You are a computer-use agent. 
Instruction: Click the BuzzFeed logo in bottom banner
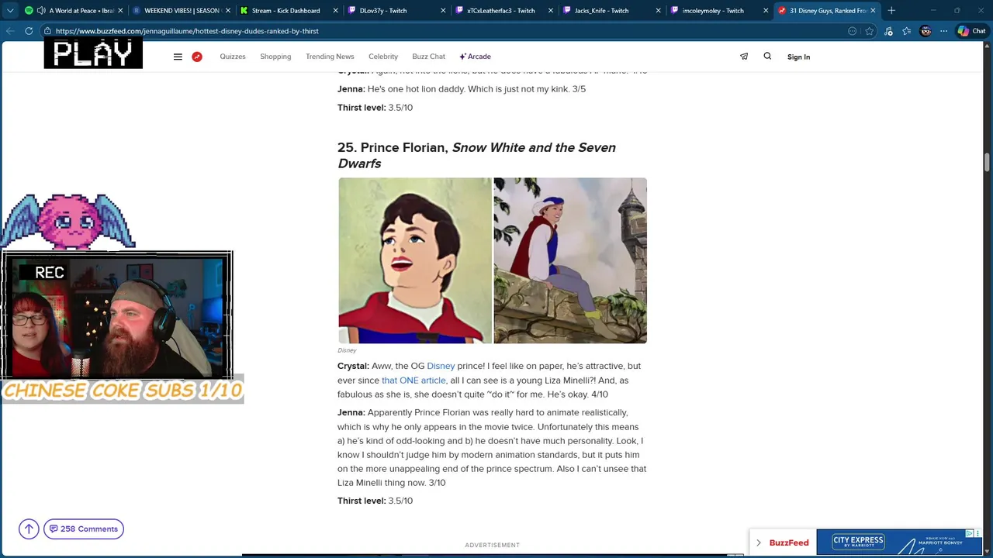pyautogui.click(x=789, y=542)
